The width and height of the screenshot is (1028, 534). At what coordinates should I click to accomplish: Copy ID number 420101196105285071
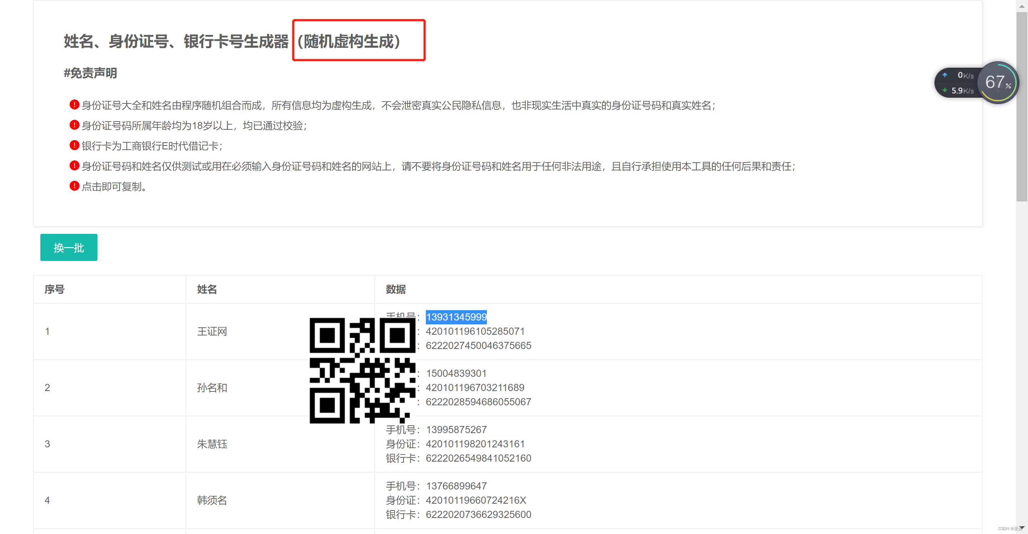tap(475, 331)
